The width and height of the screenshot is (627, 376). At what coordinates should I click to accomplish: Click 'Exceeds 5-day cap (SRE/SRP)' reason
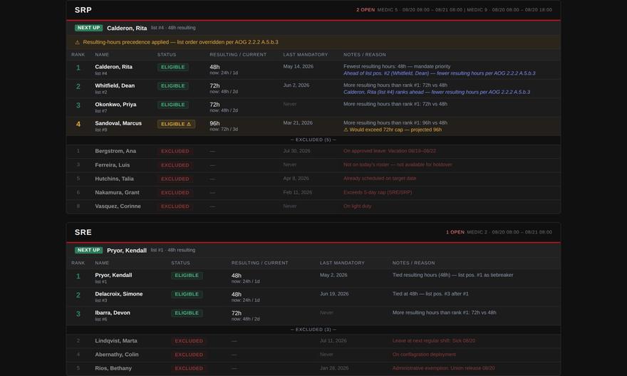tap(378, 192)
